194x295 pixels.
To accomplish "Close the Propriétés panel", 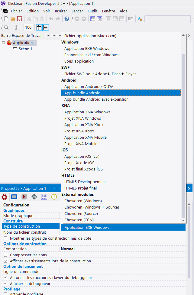I will (189, 188).
